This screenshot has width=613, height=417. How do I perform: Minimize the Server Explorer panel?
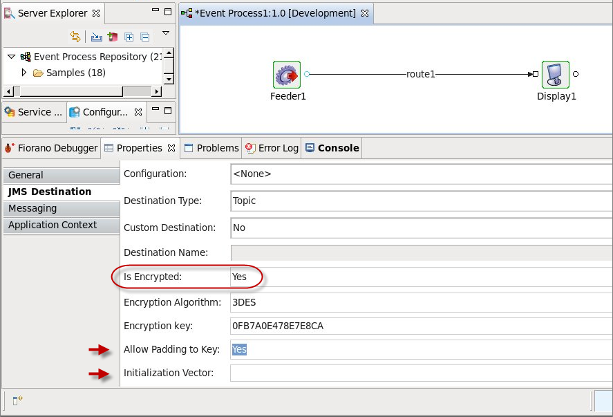coord(155,10)
